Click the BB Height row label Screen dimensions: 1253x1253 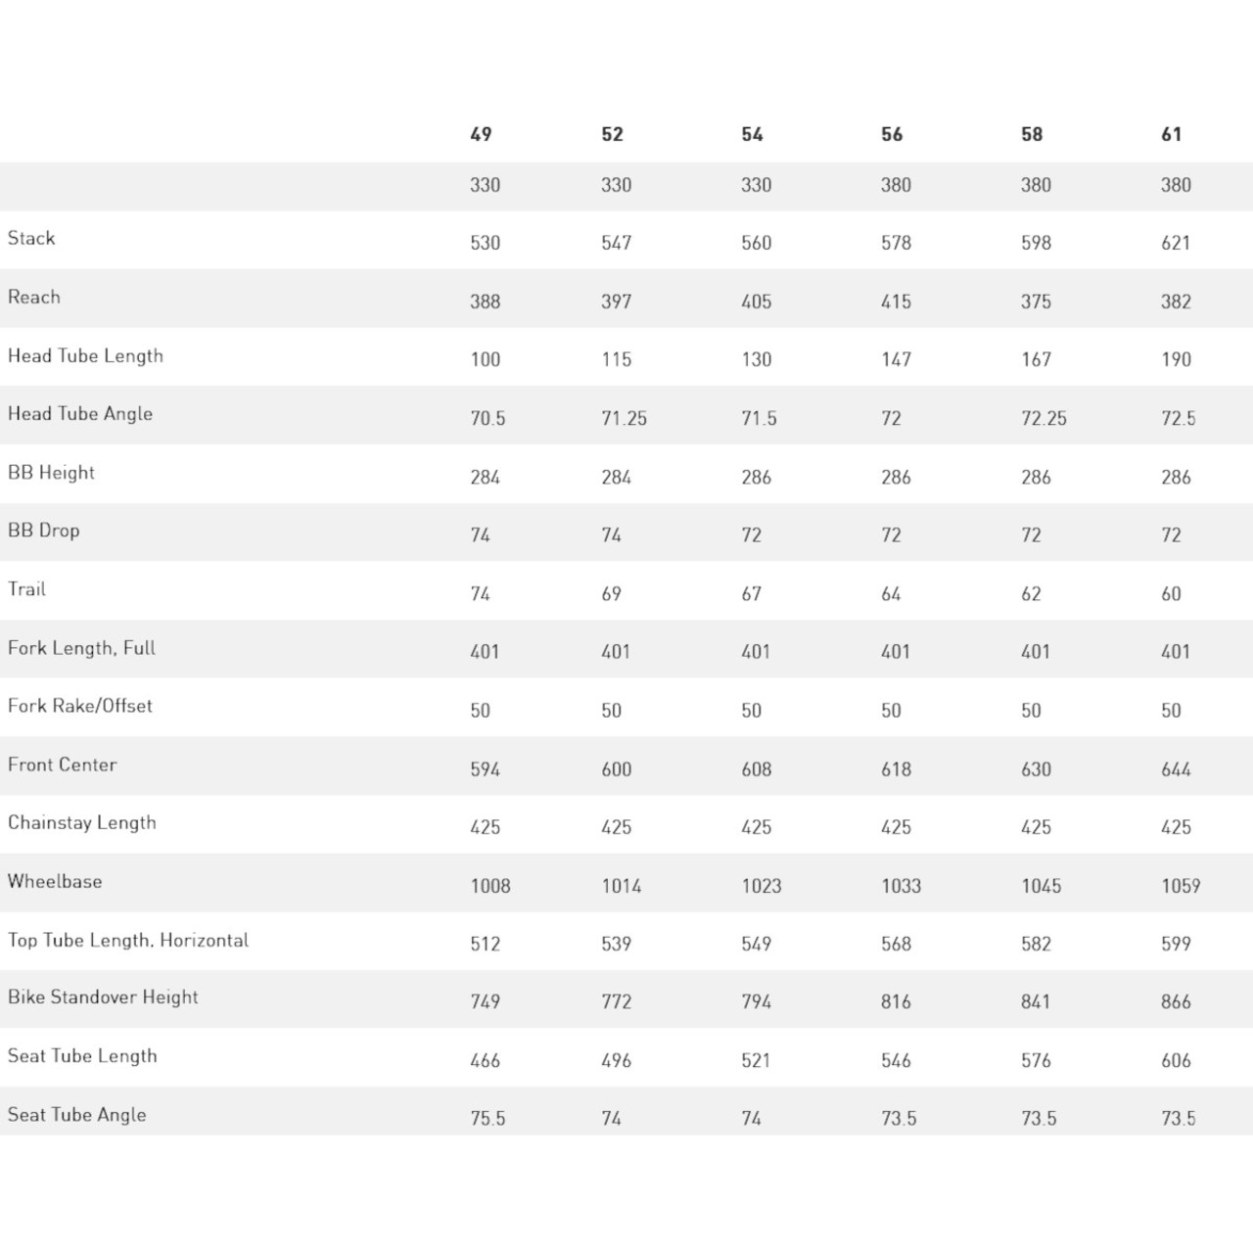(51, 472)
